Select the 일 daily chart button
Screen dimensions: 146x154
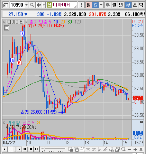(x=89, y=5)
